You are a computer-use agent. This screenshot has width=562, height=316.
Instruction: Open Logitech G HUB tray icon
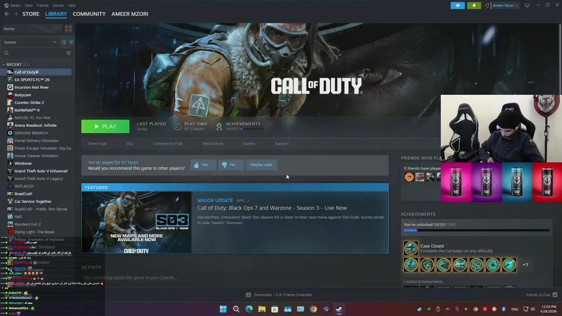pyautogui.click(x=466, y=309)
